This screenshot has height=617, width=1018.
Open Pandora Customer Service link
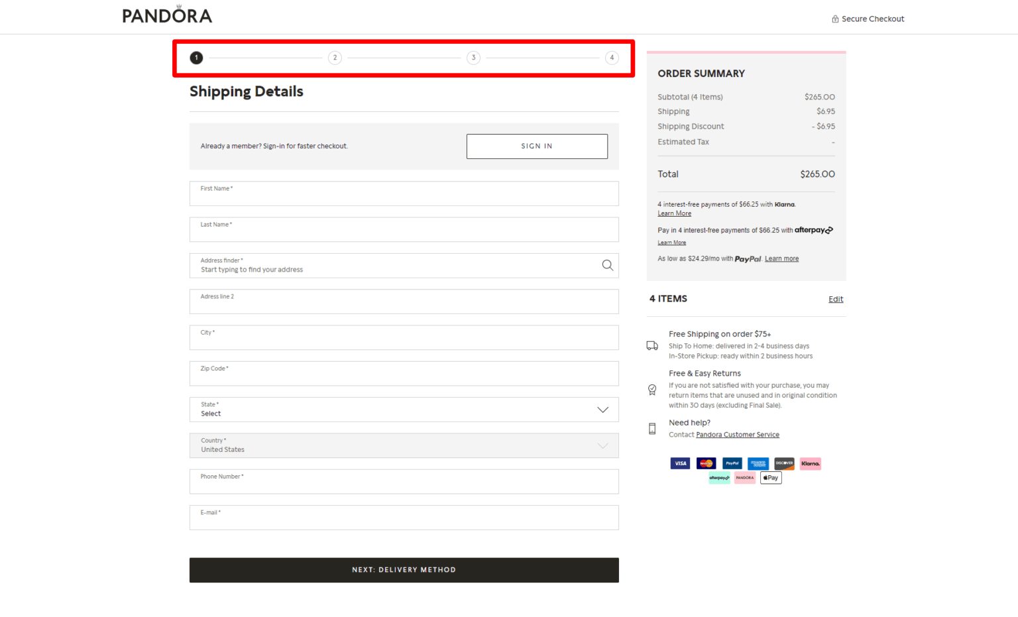click(737, 434)
